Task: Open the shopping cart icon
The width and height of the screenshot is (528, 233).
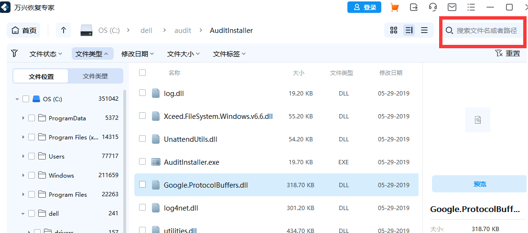Action: (395, 7)
